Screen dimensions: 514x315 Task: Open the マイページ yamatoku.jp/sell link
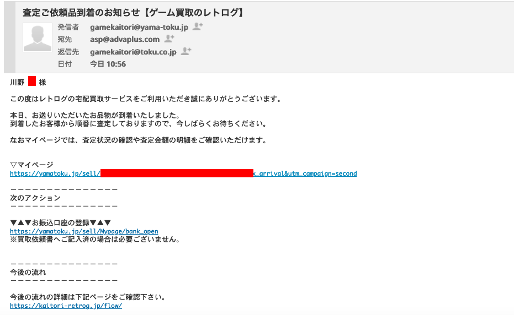(x=183, y=173)
